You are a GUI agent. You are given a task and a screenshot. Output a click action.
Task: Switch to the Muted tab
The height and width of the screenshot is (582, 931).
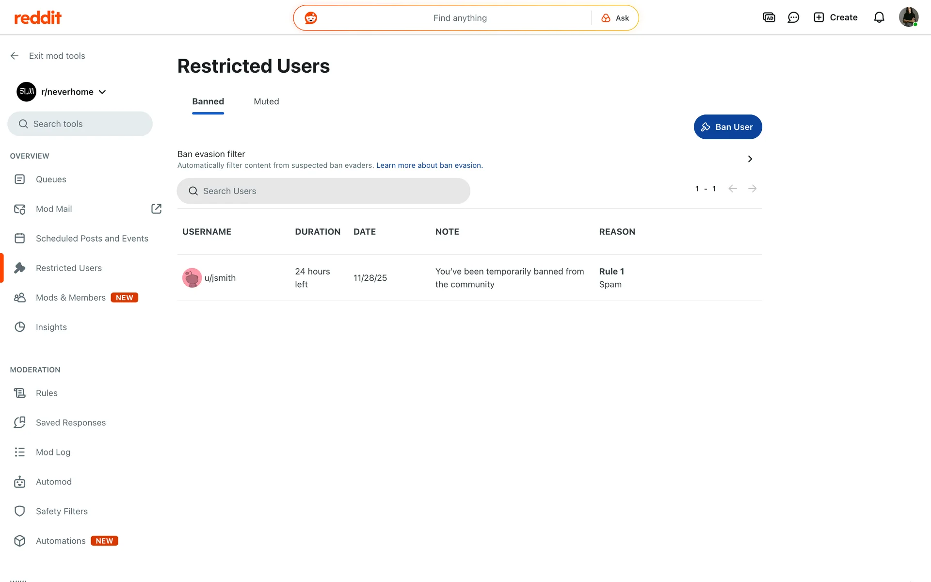[266, 101]
